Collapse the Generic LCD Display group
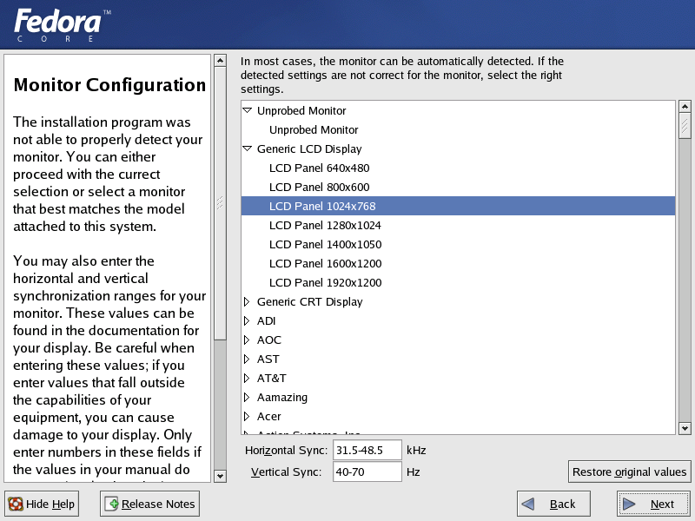 (248, 148)
